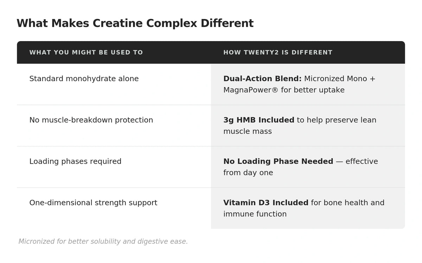This screenshot has height=263, width=422.
Task: Select the 'One-dimensional strength support' cell
Action: pos(93,203)
